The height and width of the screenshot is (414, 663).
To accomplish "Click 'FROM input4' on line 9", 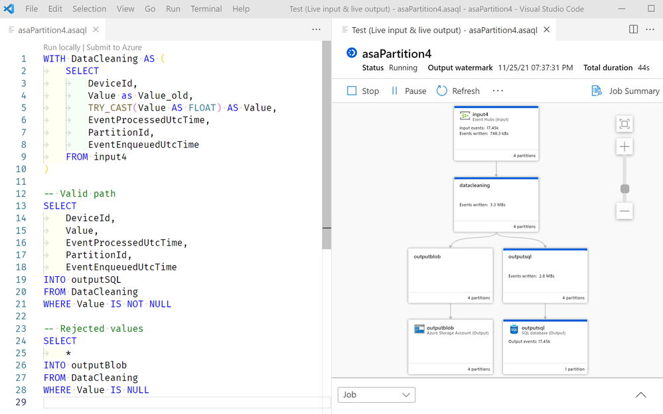I will pos(96,156).
